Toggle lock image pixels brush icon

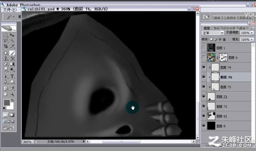pyautogui.click(x=216, y=39)
